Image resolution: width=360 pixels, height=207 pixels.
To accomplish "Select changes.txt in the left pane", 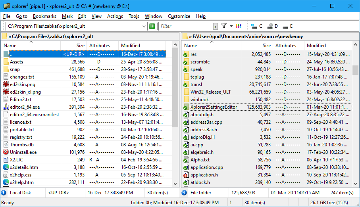I will (22, 77).
